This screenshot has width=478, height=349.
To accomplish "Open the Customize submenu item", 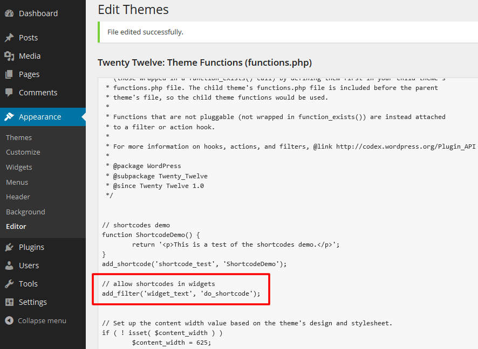I will (x=23, y=152).
